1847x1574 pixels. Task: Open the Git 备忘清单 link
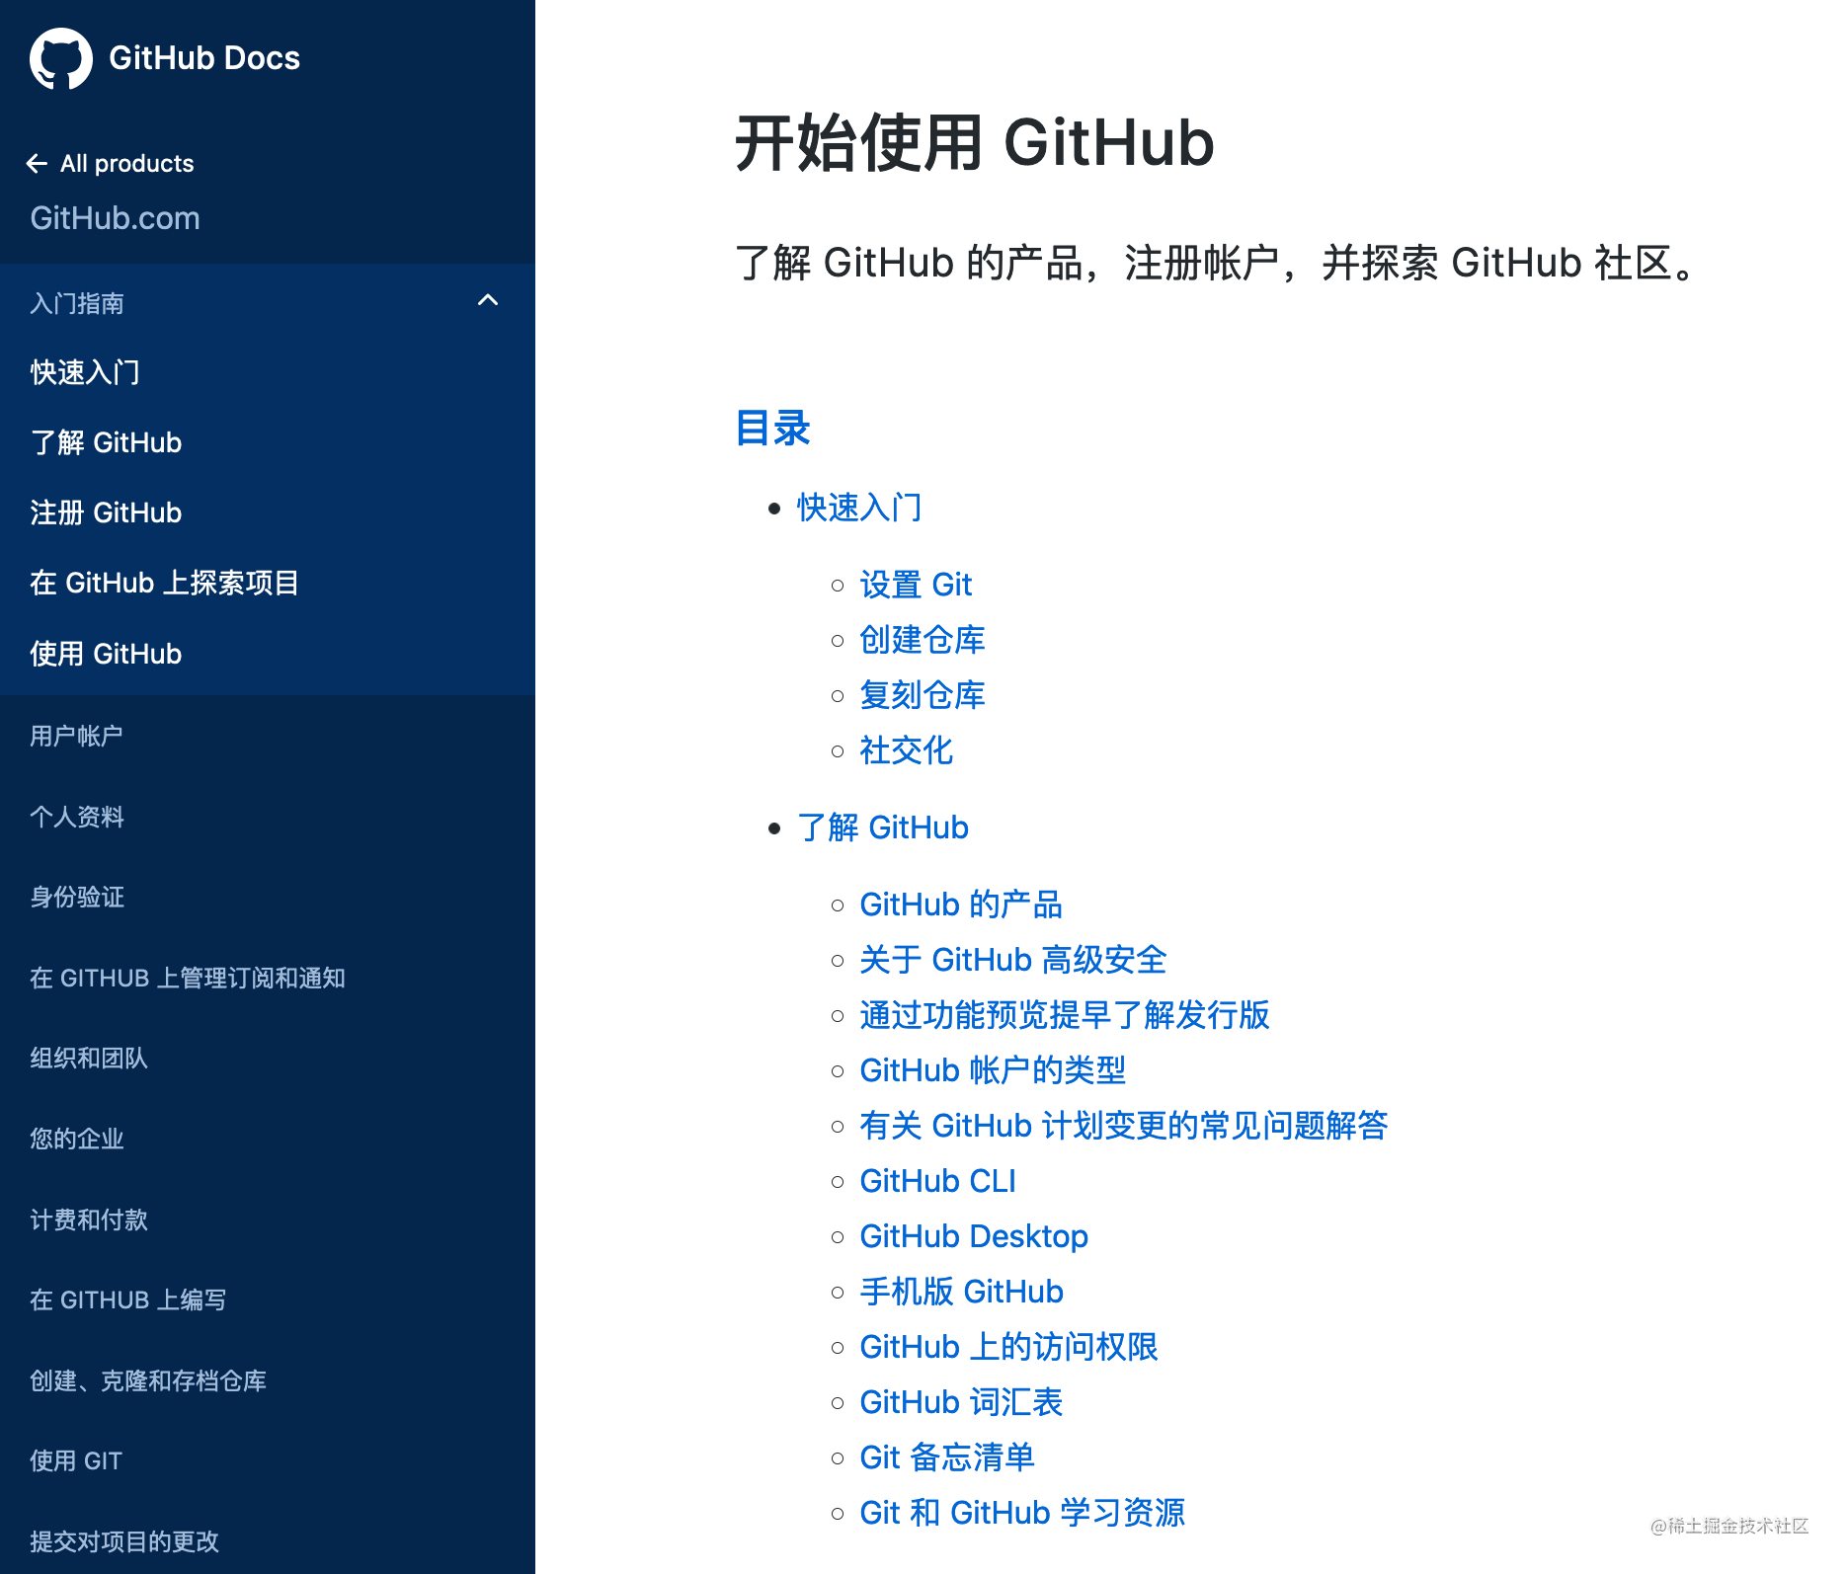coord(947,1457)
